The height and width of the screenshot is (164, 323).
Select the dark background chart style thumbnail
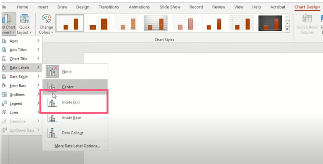(270, 23)
